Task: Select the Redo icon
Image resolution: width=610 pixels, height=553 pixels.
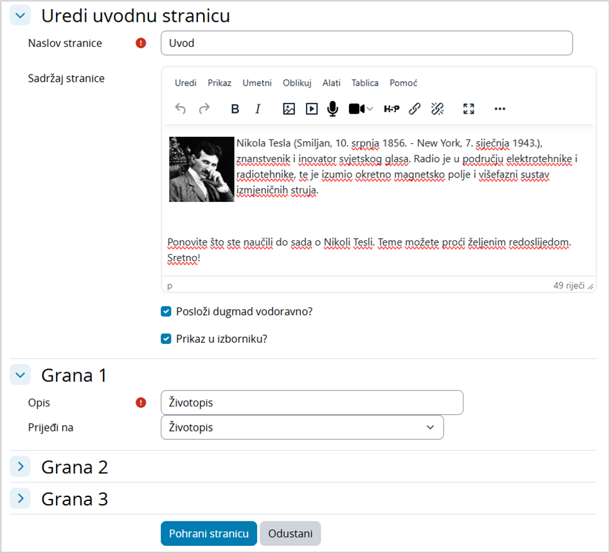Action: pos(204,109)
